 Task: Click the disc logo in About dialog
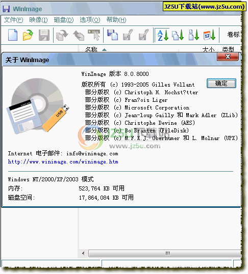(x=38, y=106)
